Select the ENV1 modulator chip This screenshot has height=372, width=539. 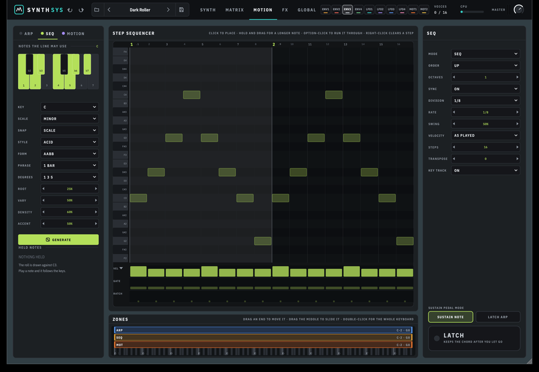326,10
